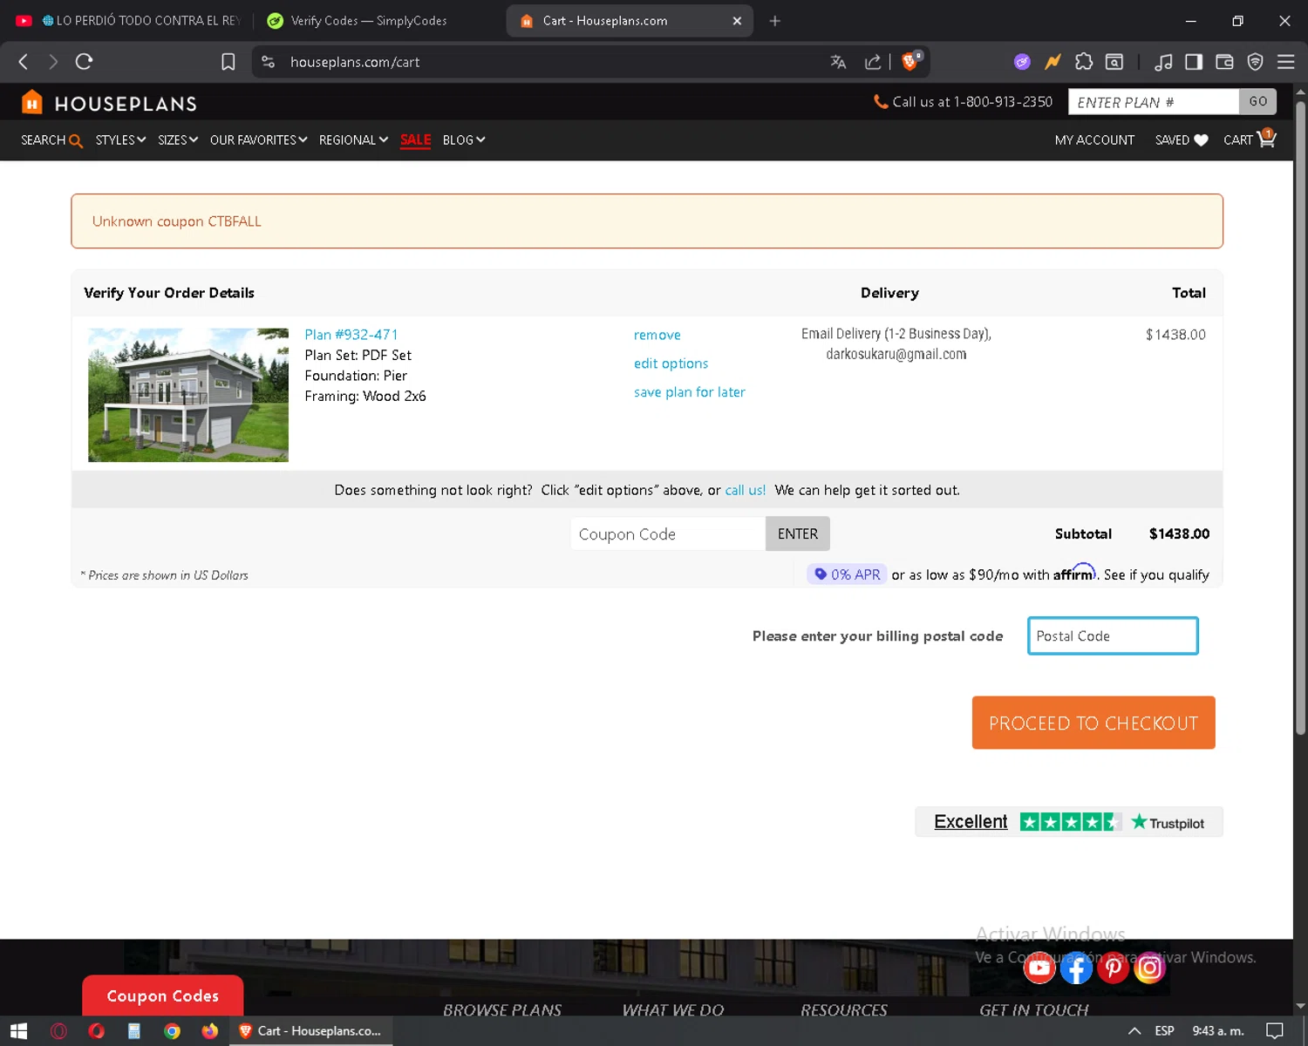1308x1046 pixels.
Task: Open the Plan #932-471 link
Action: (x=351, y=335)
